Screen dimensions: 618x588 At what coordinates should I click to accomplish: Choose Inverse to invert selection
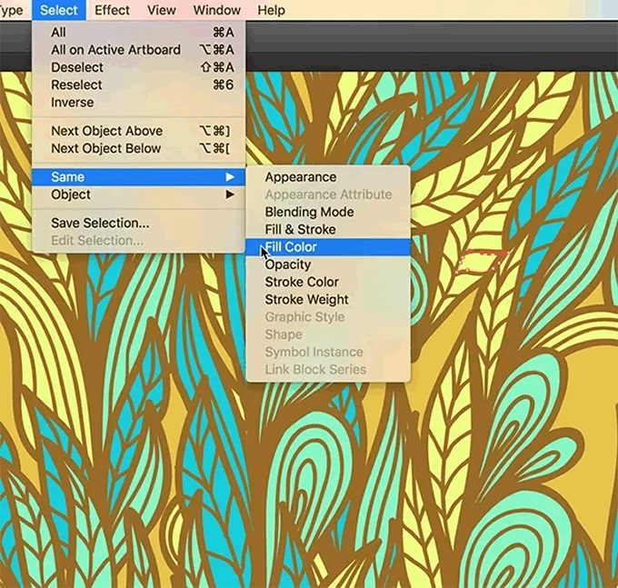pos(72,103)
